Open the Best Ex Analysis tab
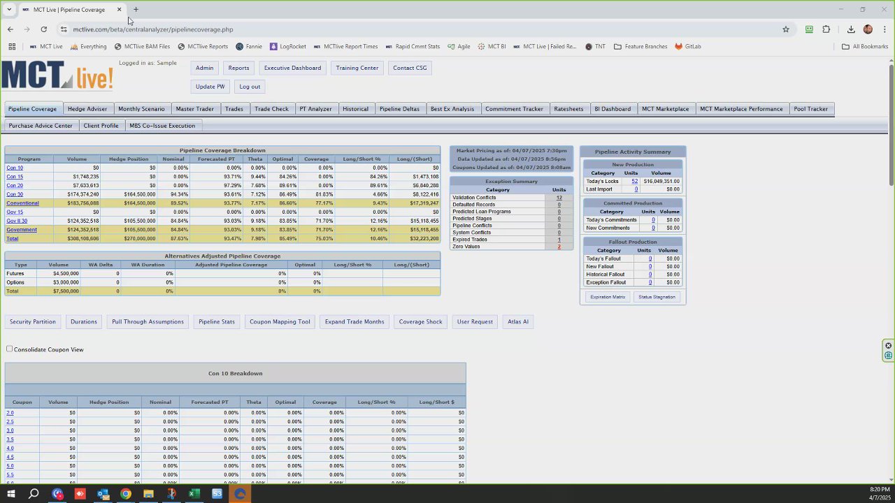This screenshot has width=895, height=503. coord(452,109)
